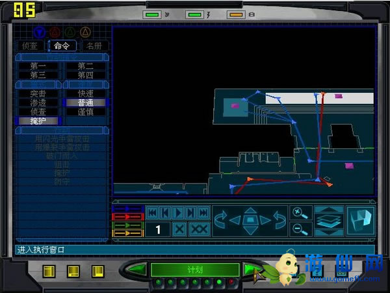
Task: Pick action 用爆裂手雷攻击
Action: (x=62, y=147)
